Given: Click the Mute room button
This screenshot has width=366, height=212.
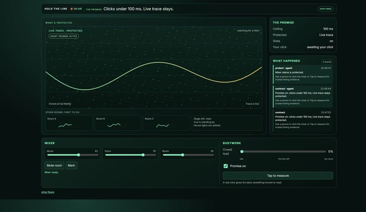Looking at the screenshot, I should point(54,165).
